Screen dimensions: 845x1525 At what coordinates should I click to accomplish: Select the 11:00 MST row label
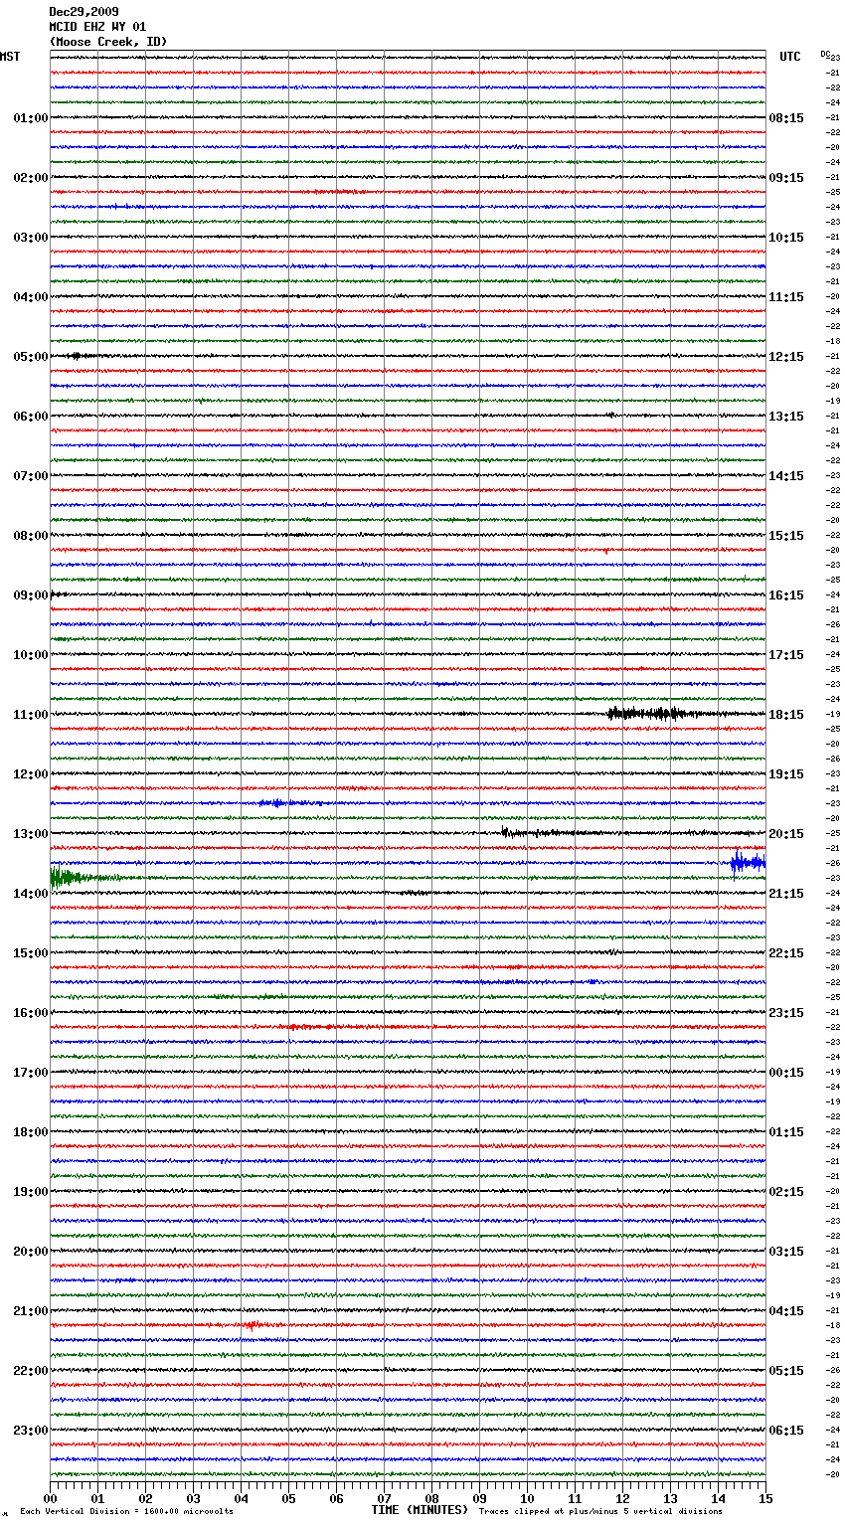click(x=31, y=715)
